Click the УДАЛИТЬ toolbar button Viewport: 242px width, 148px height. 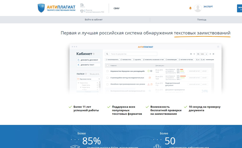pyautogui.click(x=137, y=60)
